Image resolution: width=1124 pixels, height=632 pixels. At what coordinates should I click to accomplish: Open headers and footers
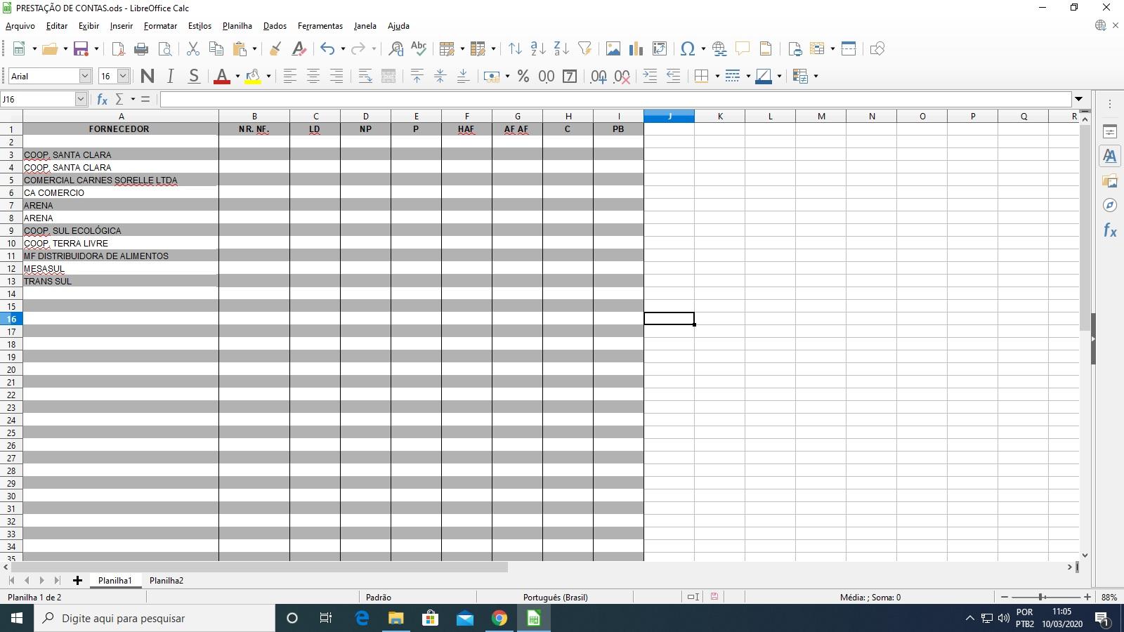pyautogui.click(x=766, y=48)
